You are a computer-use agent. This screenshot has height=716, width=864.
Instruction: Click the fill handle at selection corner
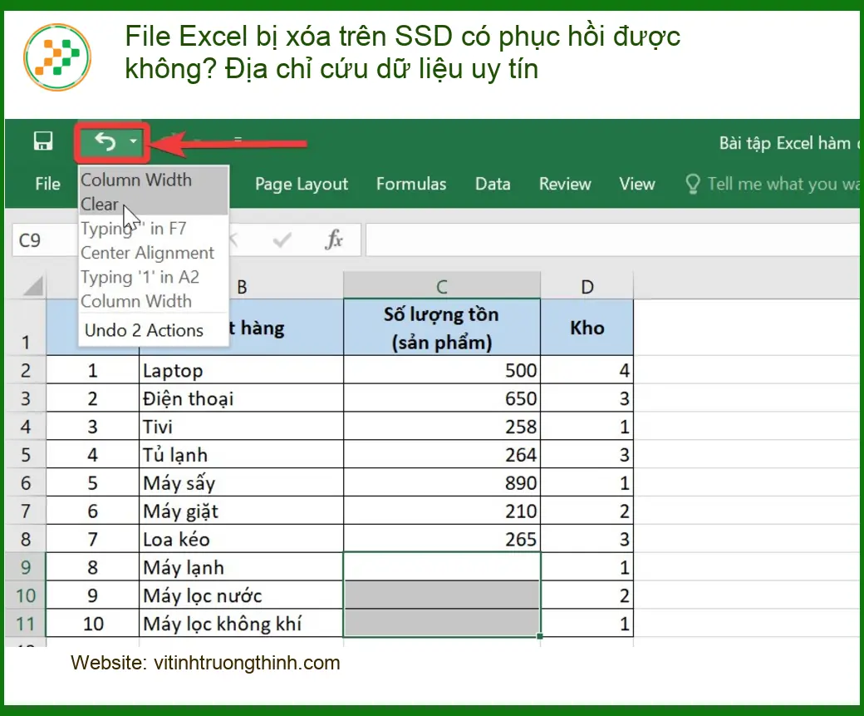pyautogui.click(x=540, y=636)
